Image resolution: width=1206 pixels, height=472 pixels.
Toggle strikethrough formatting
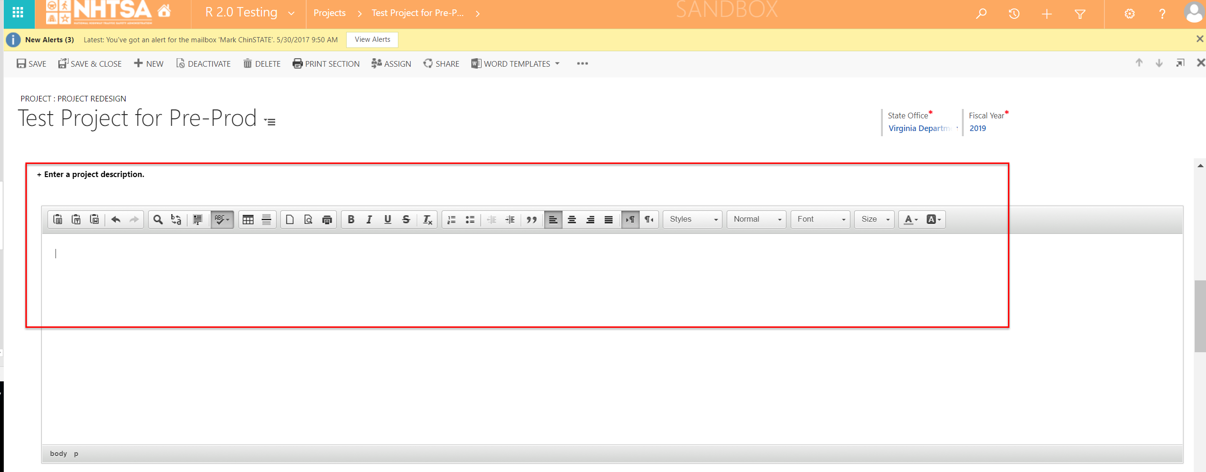click(x=406, y=219)
